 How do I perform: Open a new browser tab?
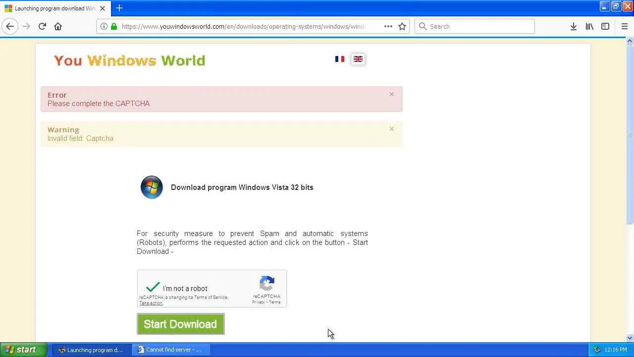pyautogui.click(x=119, y=8)
